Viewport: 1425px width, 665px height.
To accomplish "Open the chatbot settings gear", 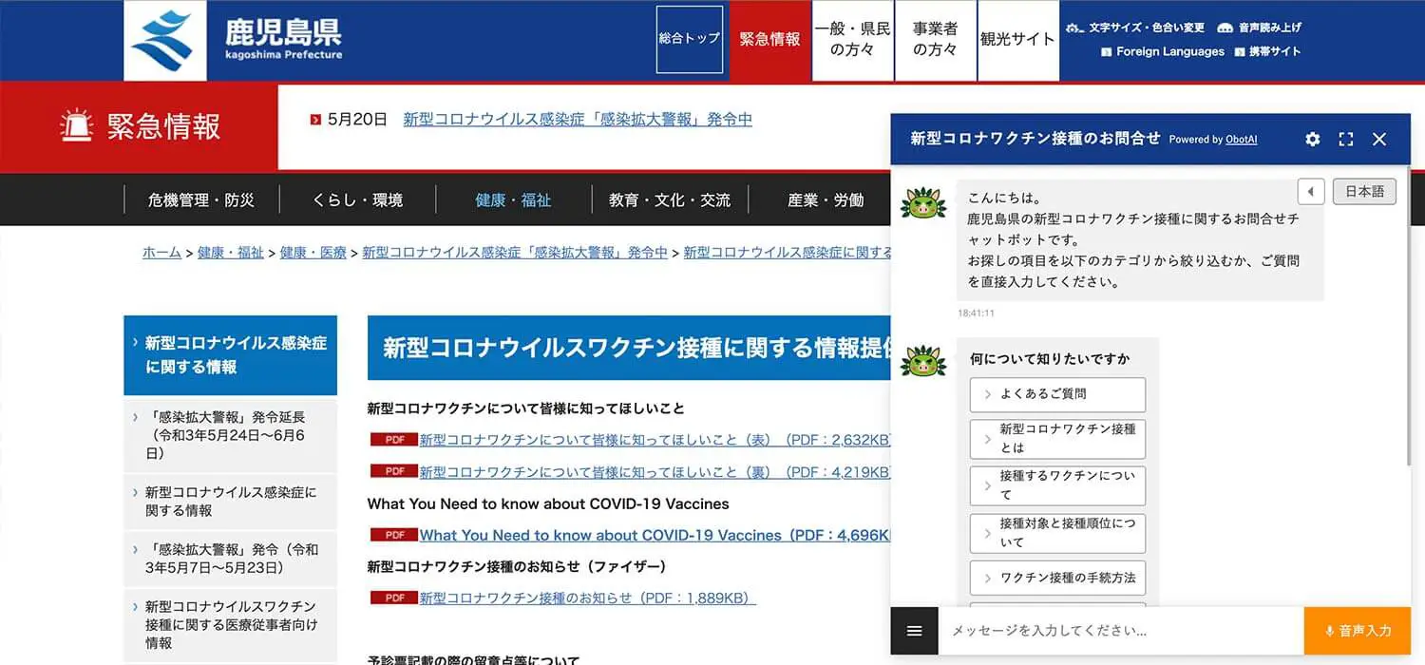I will (1312, 139).
